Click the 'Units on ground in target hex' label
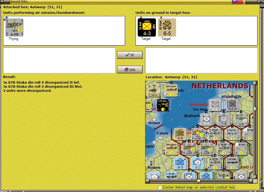264x192 pixels. coord(163,13)
